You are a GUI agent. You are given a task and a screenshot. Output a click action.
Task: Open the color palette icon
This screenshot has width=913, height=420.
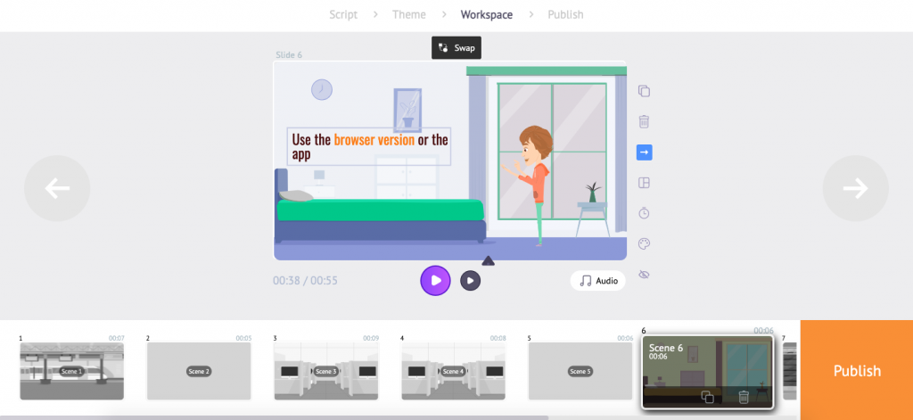pyautogui.click(x=644, y=243)
